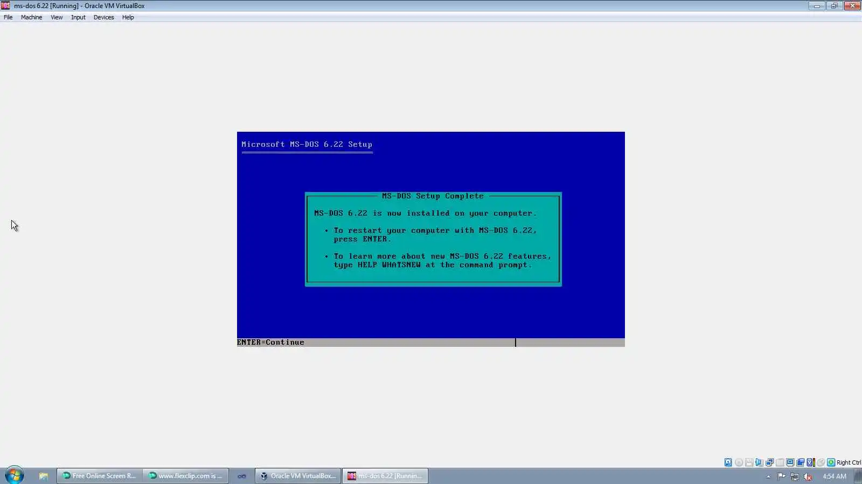Open the floppy drive status icon
This screenshot has height=484, width=862.
pyautogui.click(x=749, y=462)
